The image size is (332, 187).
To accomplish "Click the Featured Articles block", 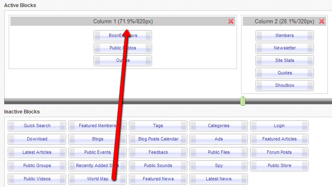I will pyautogui.click(x=279, y=139).
